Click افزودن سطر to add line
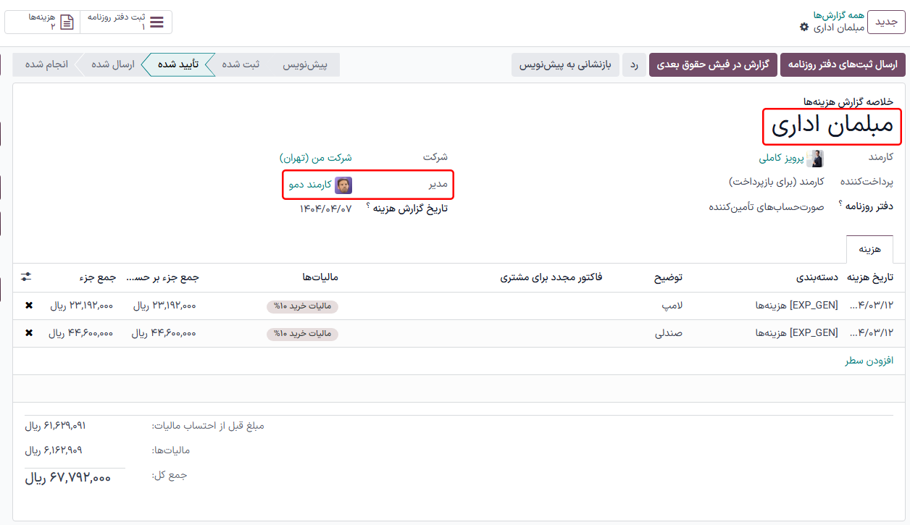Image resolution: width=910 pixels, height=525 pixels. click(x=869, y=361)
